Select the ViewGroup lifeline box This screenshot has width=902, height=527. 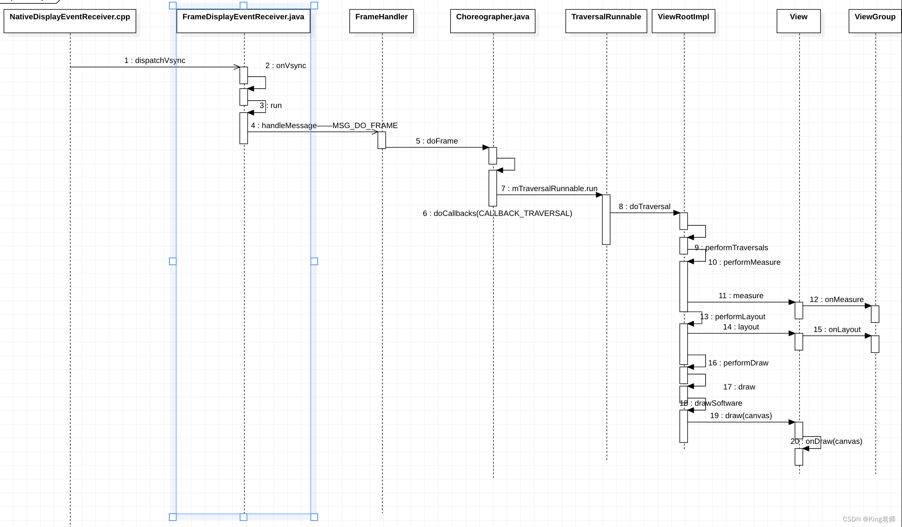point(875,21)
